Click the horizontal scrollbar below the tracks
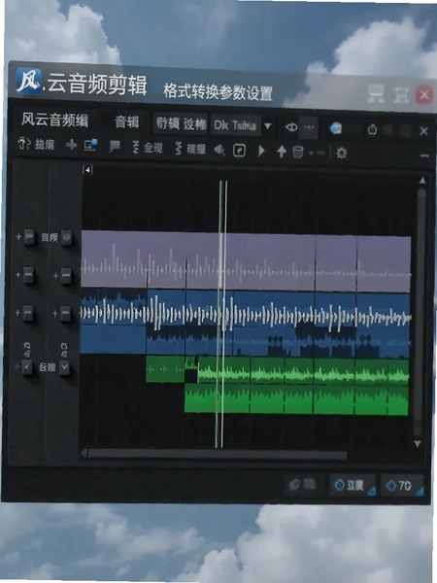This screenshot has width=437, height=583. point(217,455)
